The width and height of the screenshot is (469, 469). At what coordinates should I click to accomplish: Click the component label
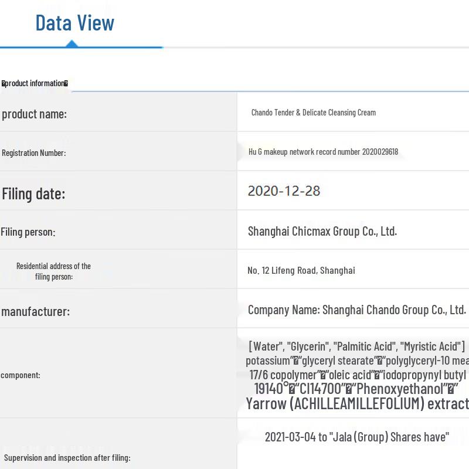click(21, 375)
